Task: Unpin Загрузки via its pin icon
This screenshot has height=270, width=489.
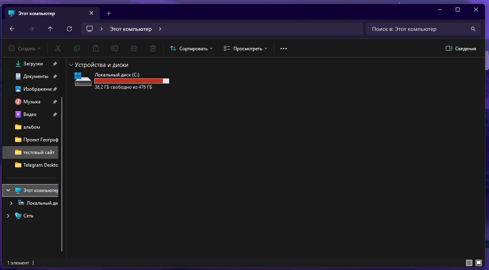Action: click(55, 64)
